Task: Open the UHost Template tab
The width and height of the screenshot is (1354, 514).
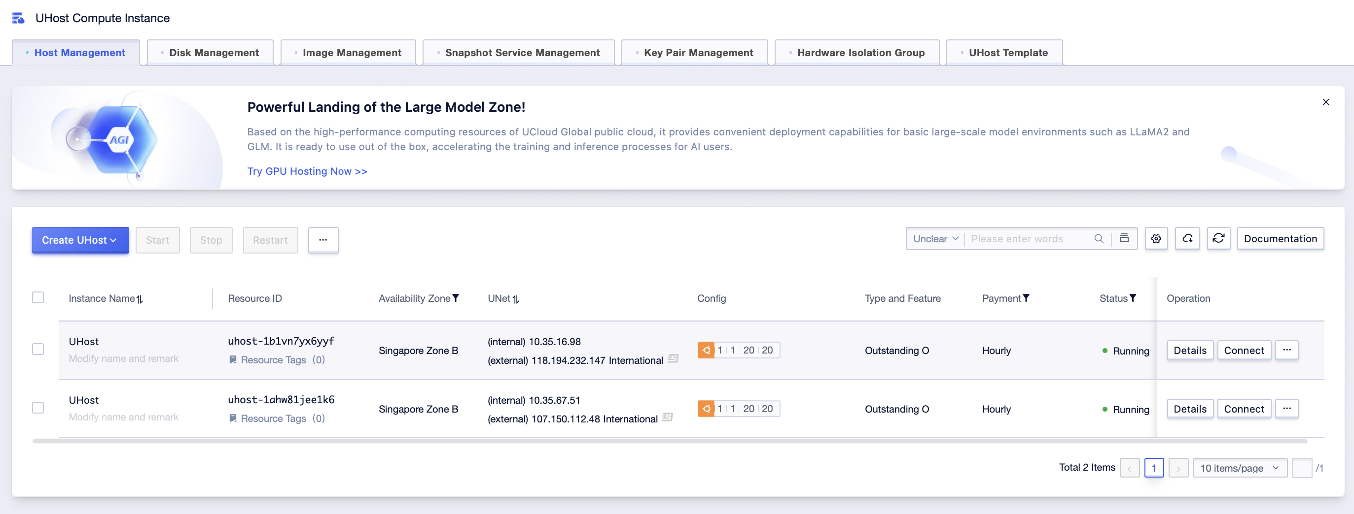Action: click(1004, 53)
